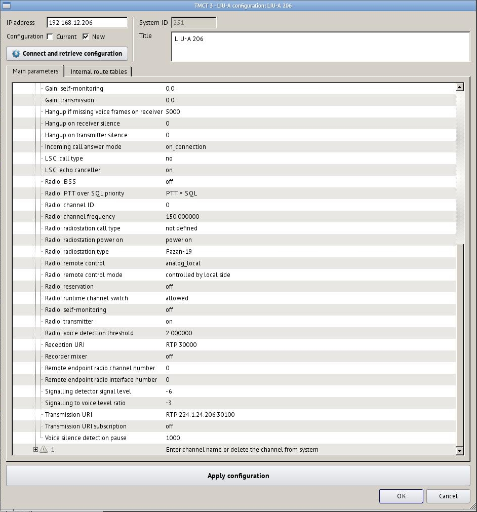Click Connect and retrieve configuration button
The image size is (477, 512).
coord(67,54)
